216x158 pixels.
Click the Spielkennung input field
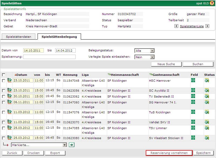[49, 57]
